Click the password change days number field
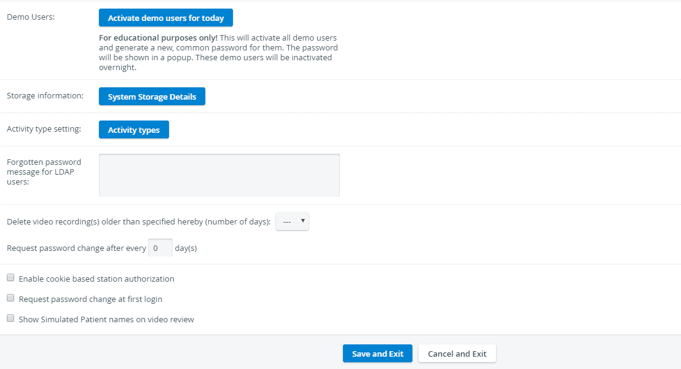The height and width of the screenshot is (369, 681). 160,248
